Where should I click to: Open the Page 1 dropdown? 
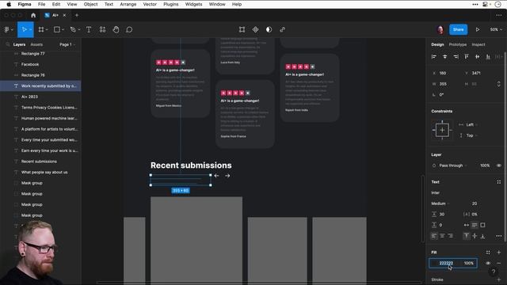click(x=67, y=44)
